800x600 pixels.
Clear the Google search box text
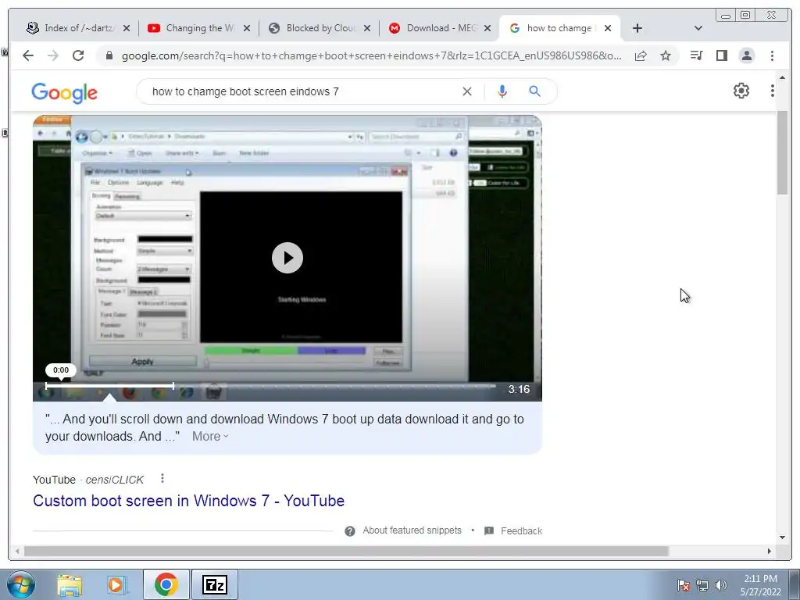467,91
